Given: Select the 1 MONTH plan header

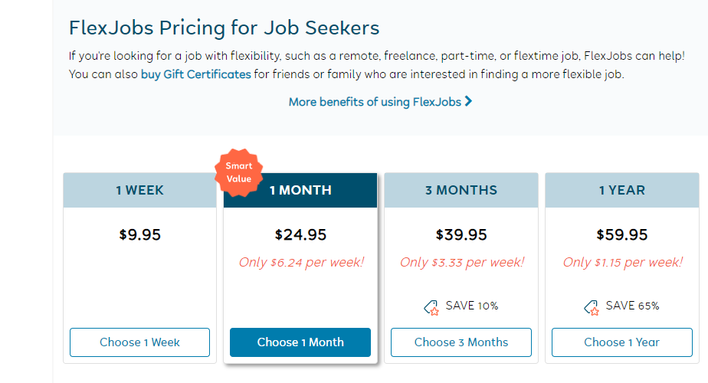Looking at the screenshot, I should point(300,190).
